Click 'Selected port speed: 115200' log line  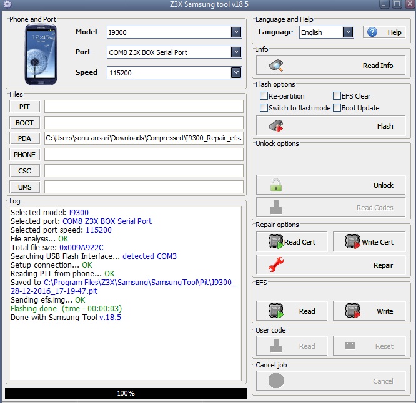(61, 230)
